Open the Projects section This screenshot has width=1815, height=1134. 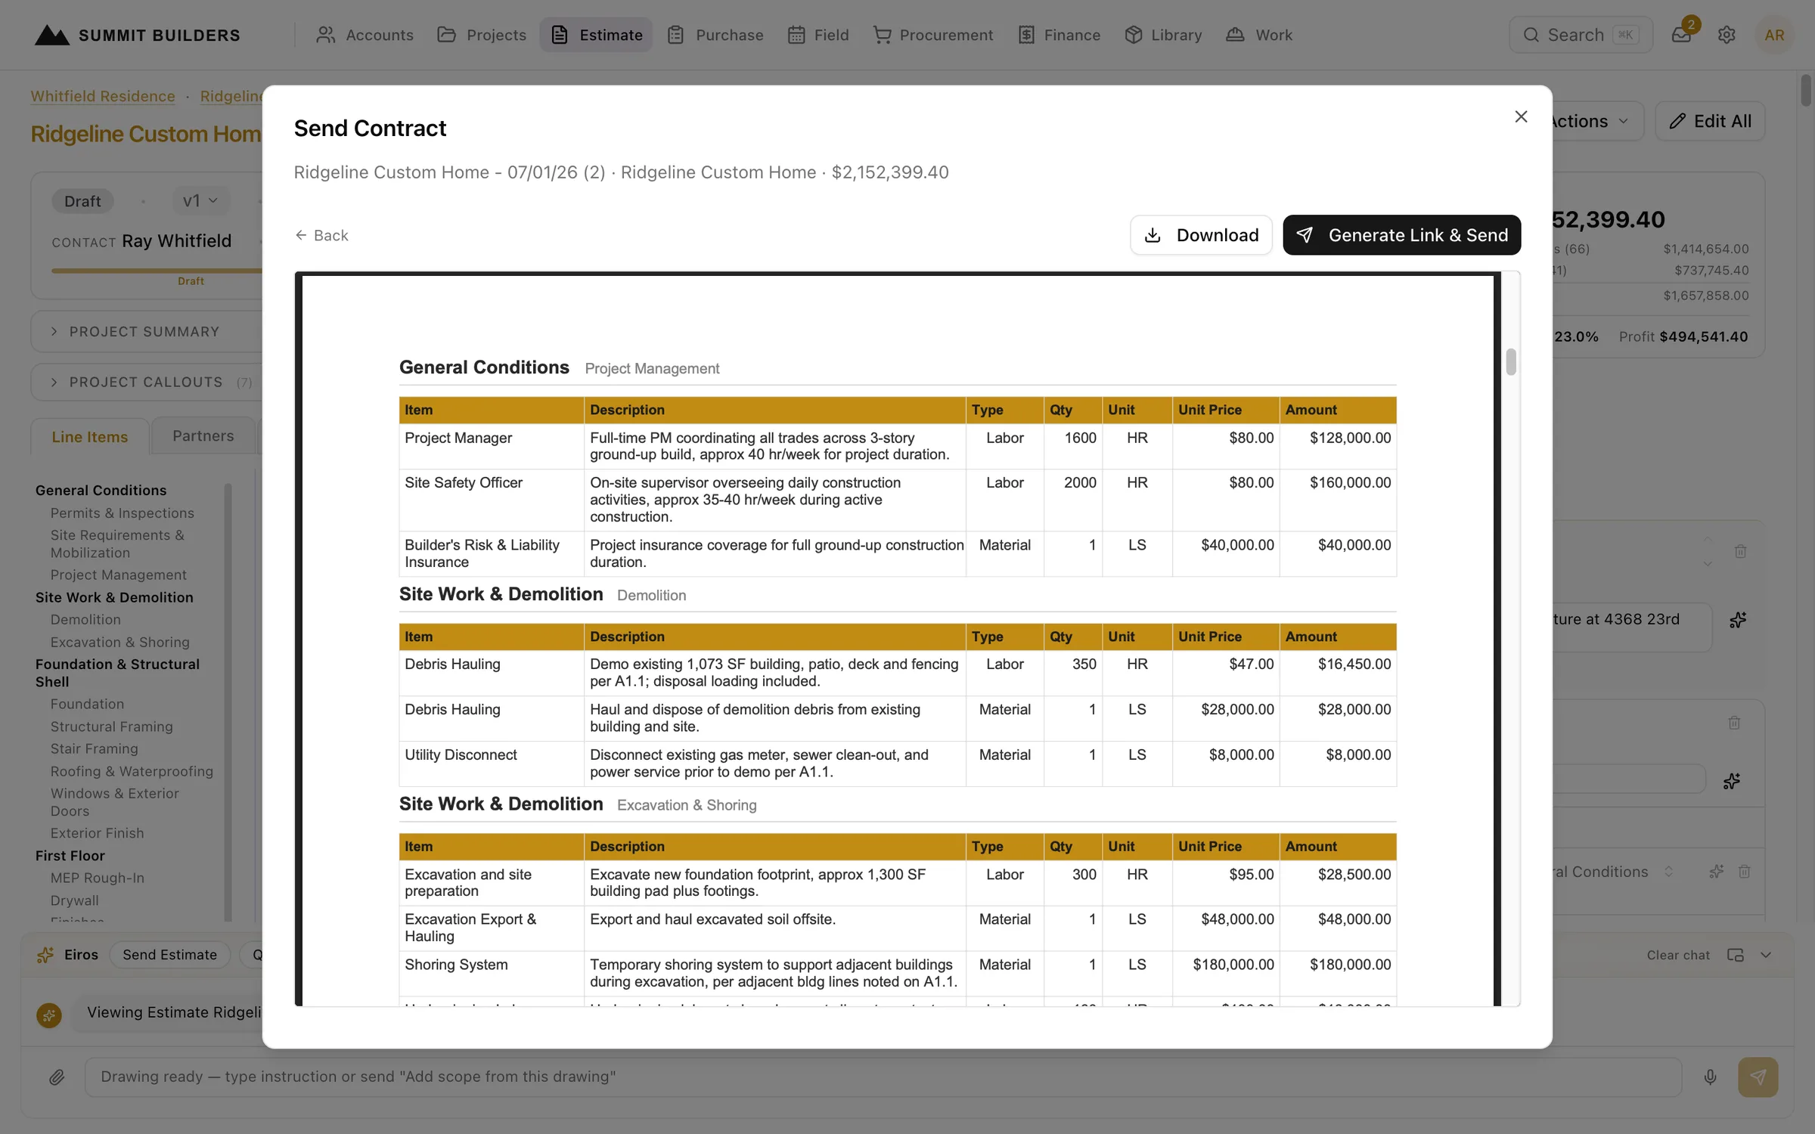pos(482,35)
